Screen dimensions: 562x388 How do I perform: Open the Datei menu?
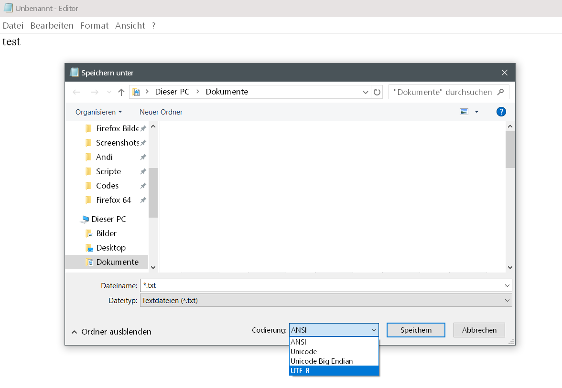point(13,26)
